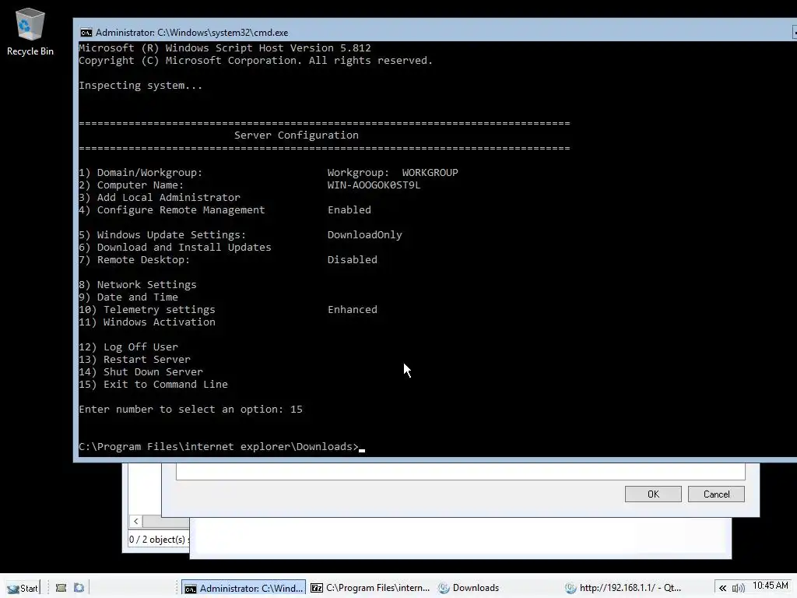
Task: Click the 'WIN-AOOGOK0ST9L' computer name value
Action: pyautogui.click(x=374, y=185)
